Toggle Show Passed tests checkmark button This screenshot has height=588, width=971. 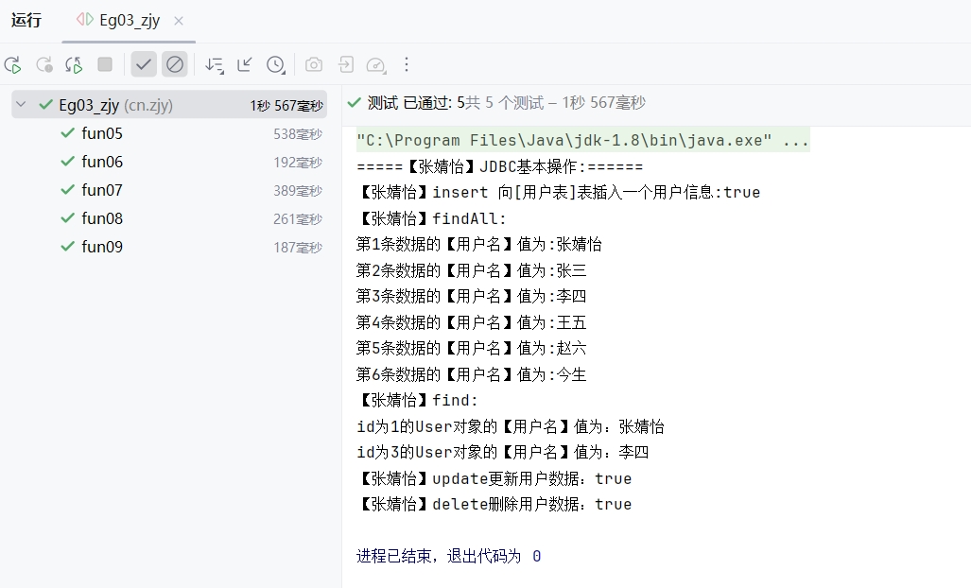click(144, 64)
